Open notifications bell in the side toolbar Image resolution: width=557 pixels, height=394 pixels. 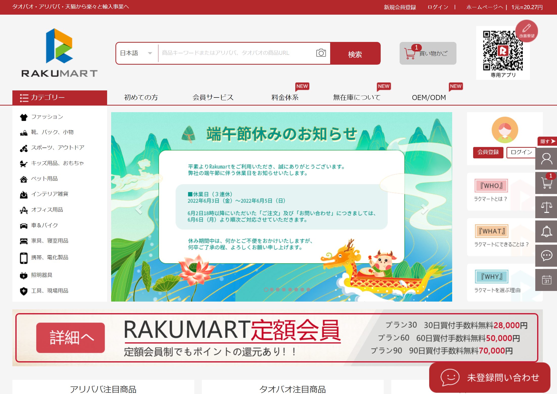pos(546,232)
